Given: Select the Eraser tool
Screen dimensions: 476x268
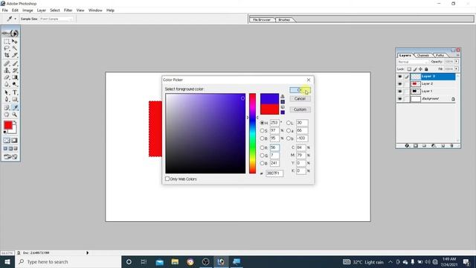Looking at the screenshot, I should point(7,77).
